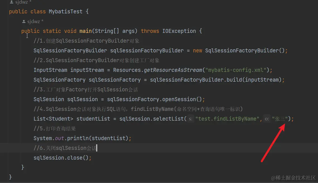
Task: Click the studentList variable in its declaration
Action: 93,119
